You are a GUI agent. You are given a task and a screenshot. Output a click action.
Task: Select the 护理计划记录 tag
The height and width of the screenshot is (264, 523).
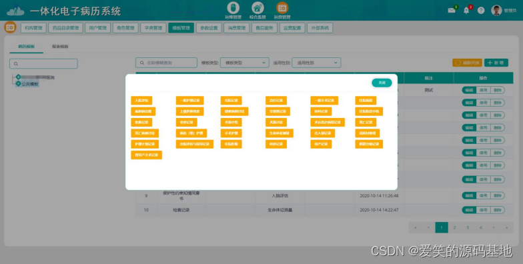tap(145, 144)
